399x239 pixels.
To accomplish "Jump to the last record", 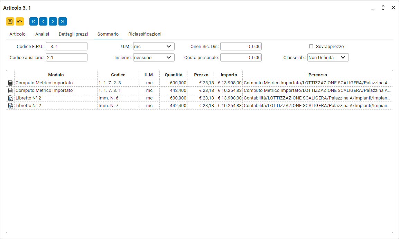I will click(x=63, y=21).
